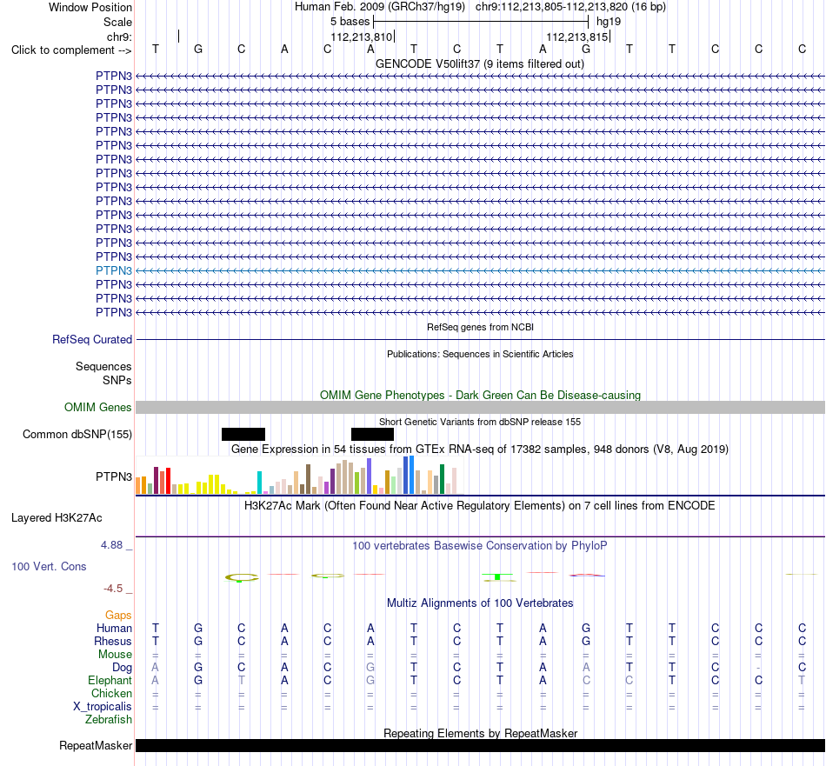Click the Rhesus species alignment label
This screenshot has width=826, height=766.
(113, 642)
